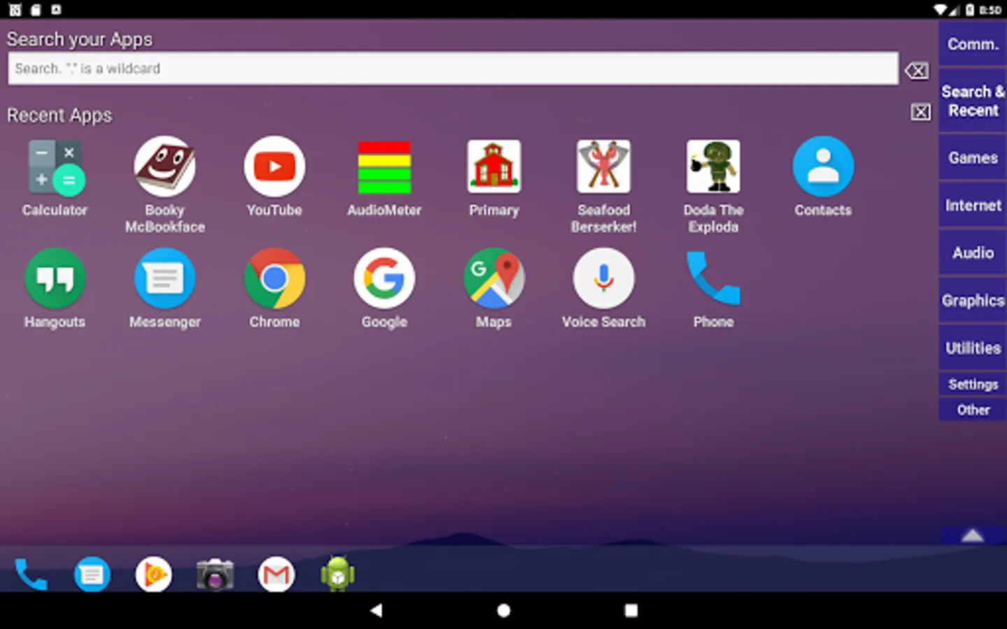The image size is (1007, 629).
Task: Tap the phone icon in the dock
Action: 31,574
